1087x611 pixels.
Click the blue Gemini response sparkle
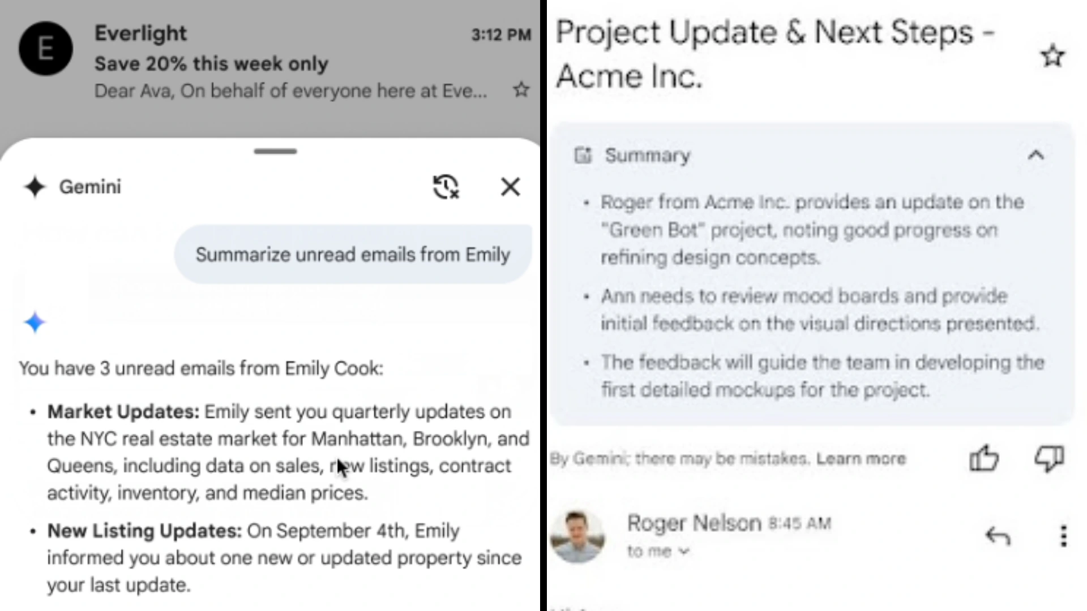(x=35, y=322)
